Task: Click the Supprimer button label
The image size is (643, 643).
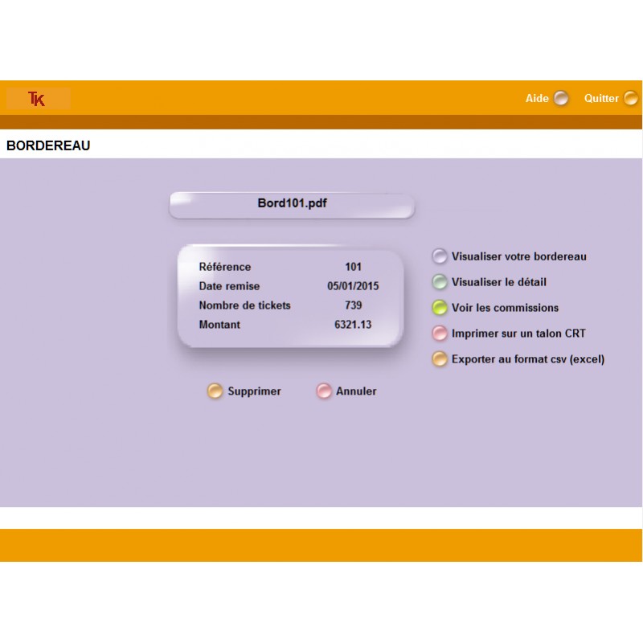Action: point(254,391)
